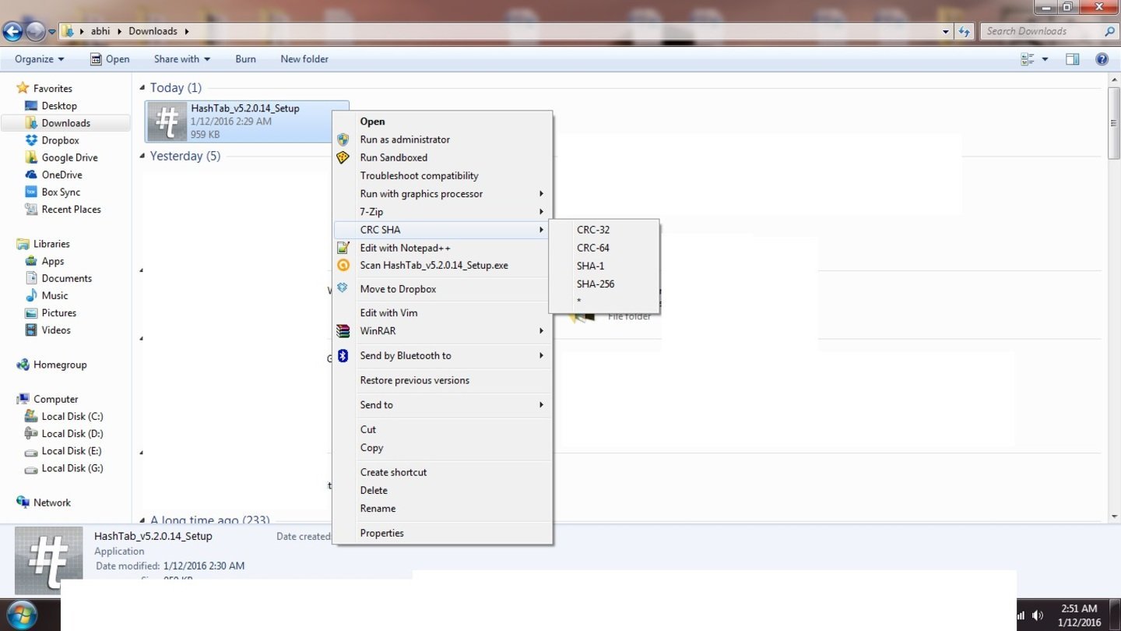Viewport: 1121px width, 631px height.
Task: Click the refresh button beside address bar
Action: point(965,31)
